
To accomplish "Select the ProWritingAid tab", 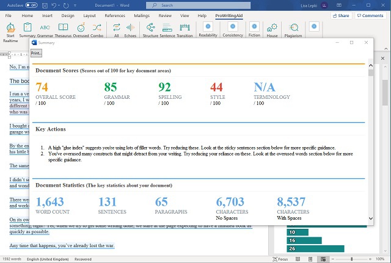I will (x=229, y=15).
